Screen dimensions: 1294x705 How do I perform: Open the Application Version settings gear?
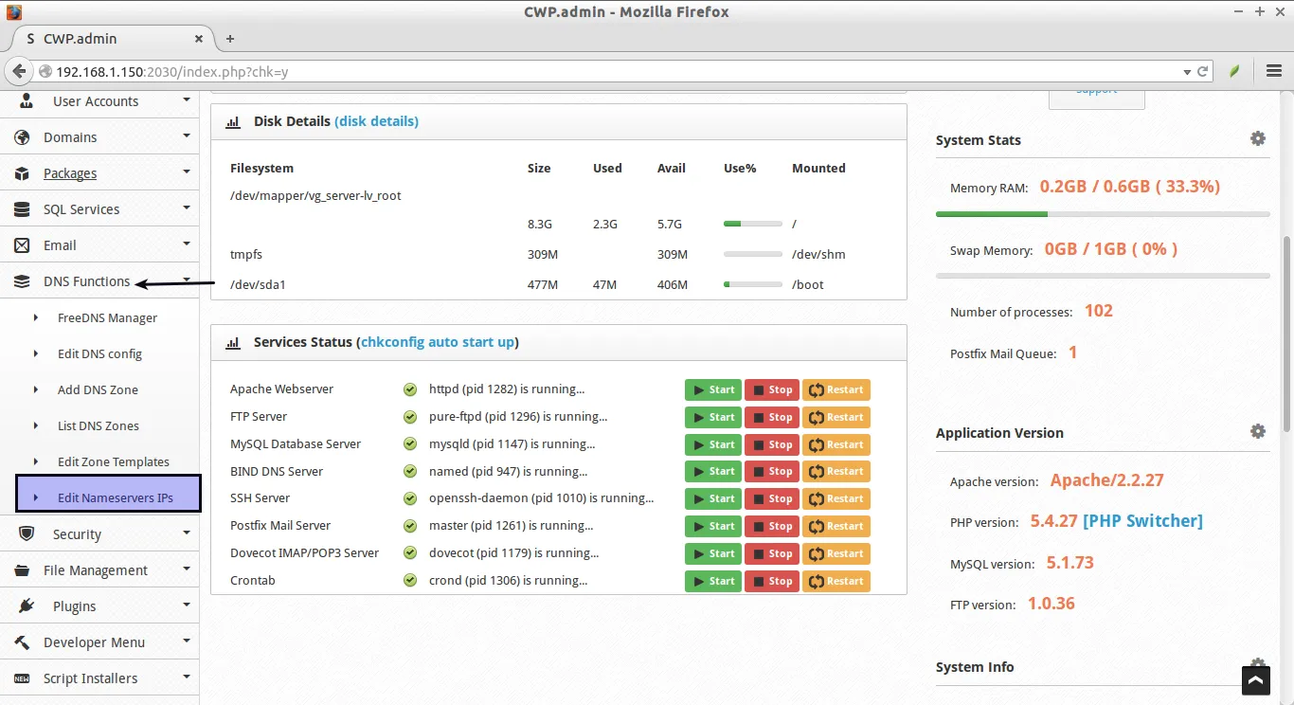1257,432
